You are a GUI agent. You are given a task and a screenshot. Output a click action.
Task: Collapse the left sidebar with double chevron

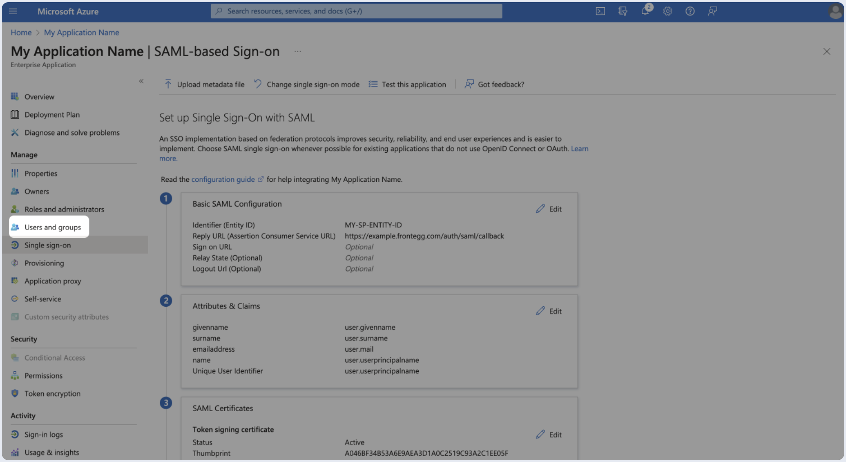[141, 81]
